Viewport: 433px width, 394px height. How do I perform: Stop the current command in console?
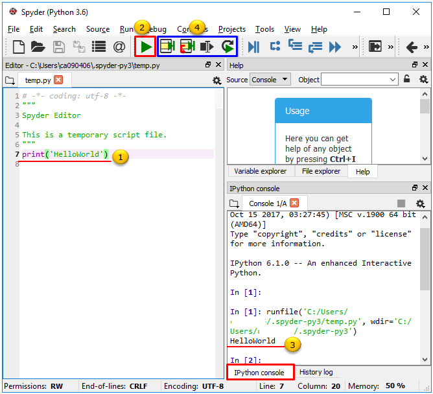point(401,203)
